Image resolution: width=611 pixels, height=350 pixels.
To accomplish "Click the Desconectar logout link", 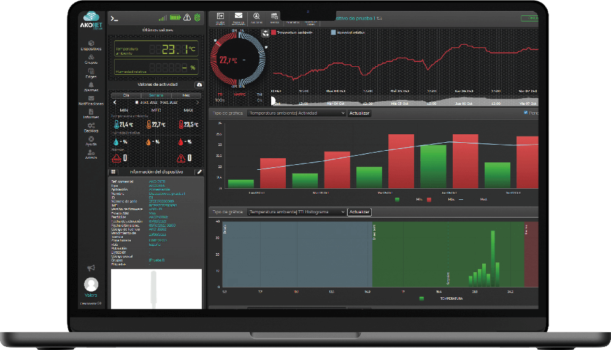I will pyautogui.click(x=91, y=303).
